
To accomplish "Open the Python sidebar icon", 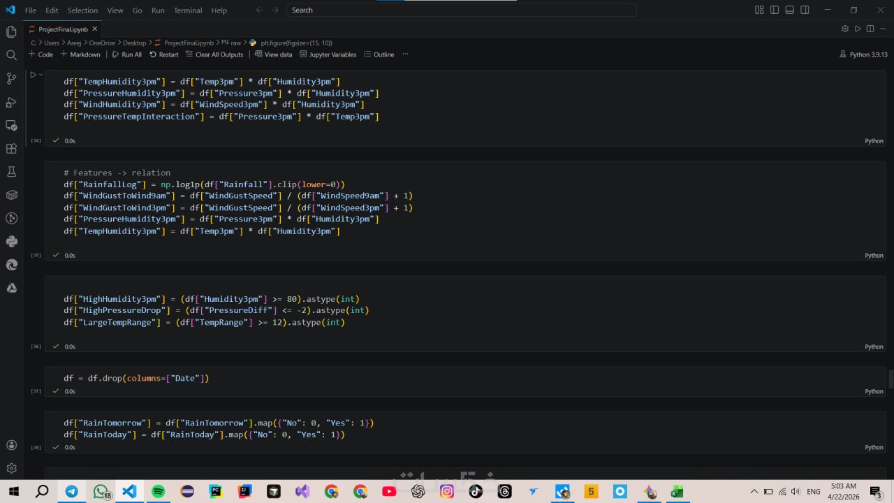I will tap(11, 242).
